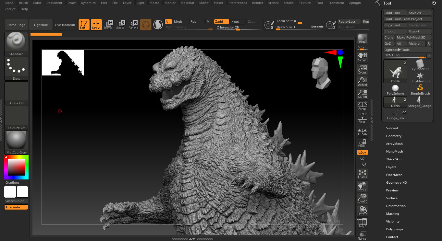Select the Move gizmo tool

108,25
